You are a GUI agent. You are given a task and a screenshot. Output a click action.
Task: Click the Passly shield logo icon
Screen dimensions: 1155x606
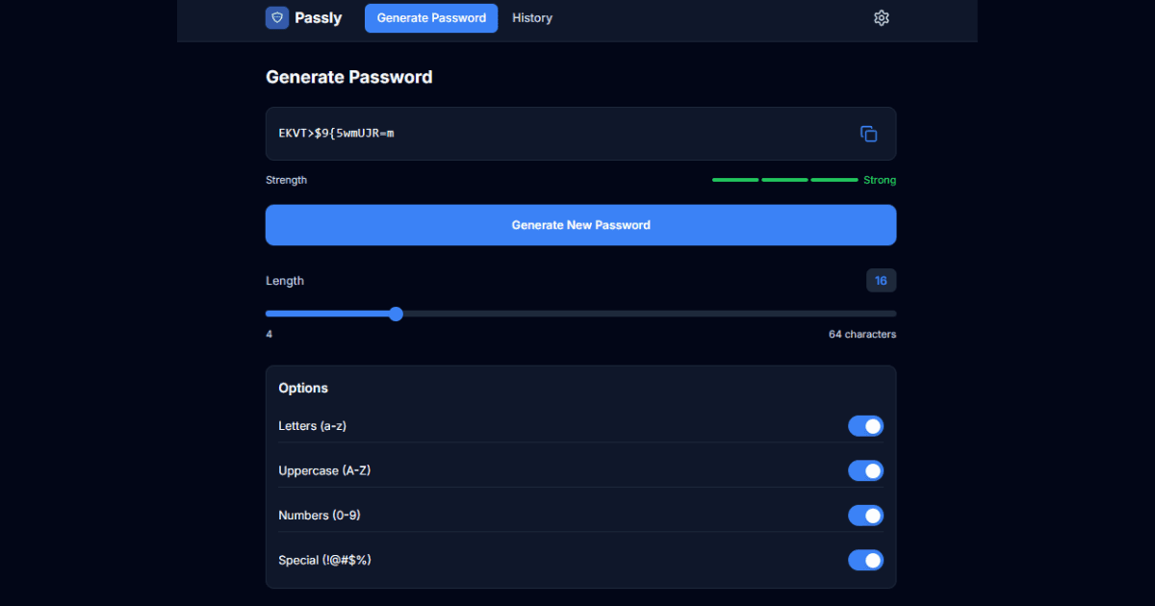[x=277, y=17]
